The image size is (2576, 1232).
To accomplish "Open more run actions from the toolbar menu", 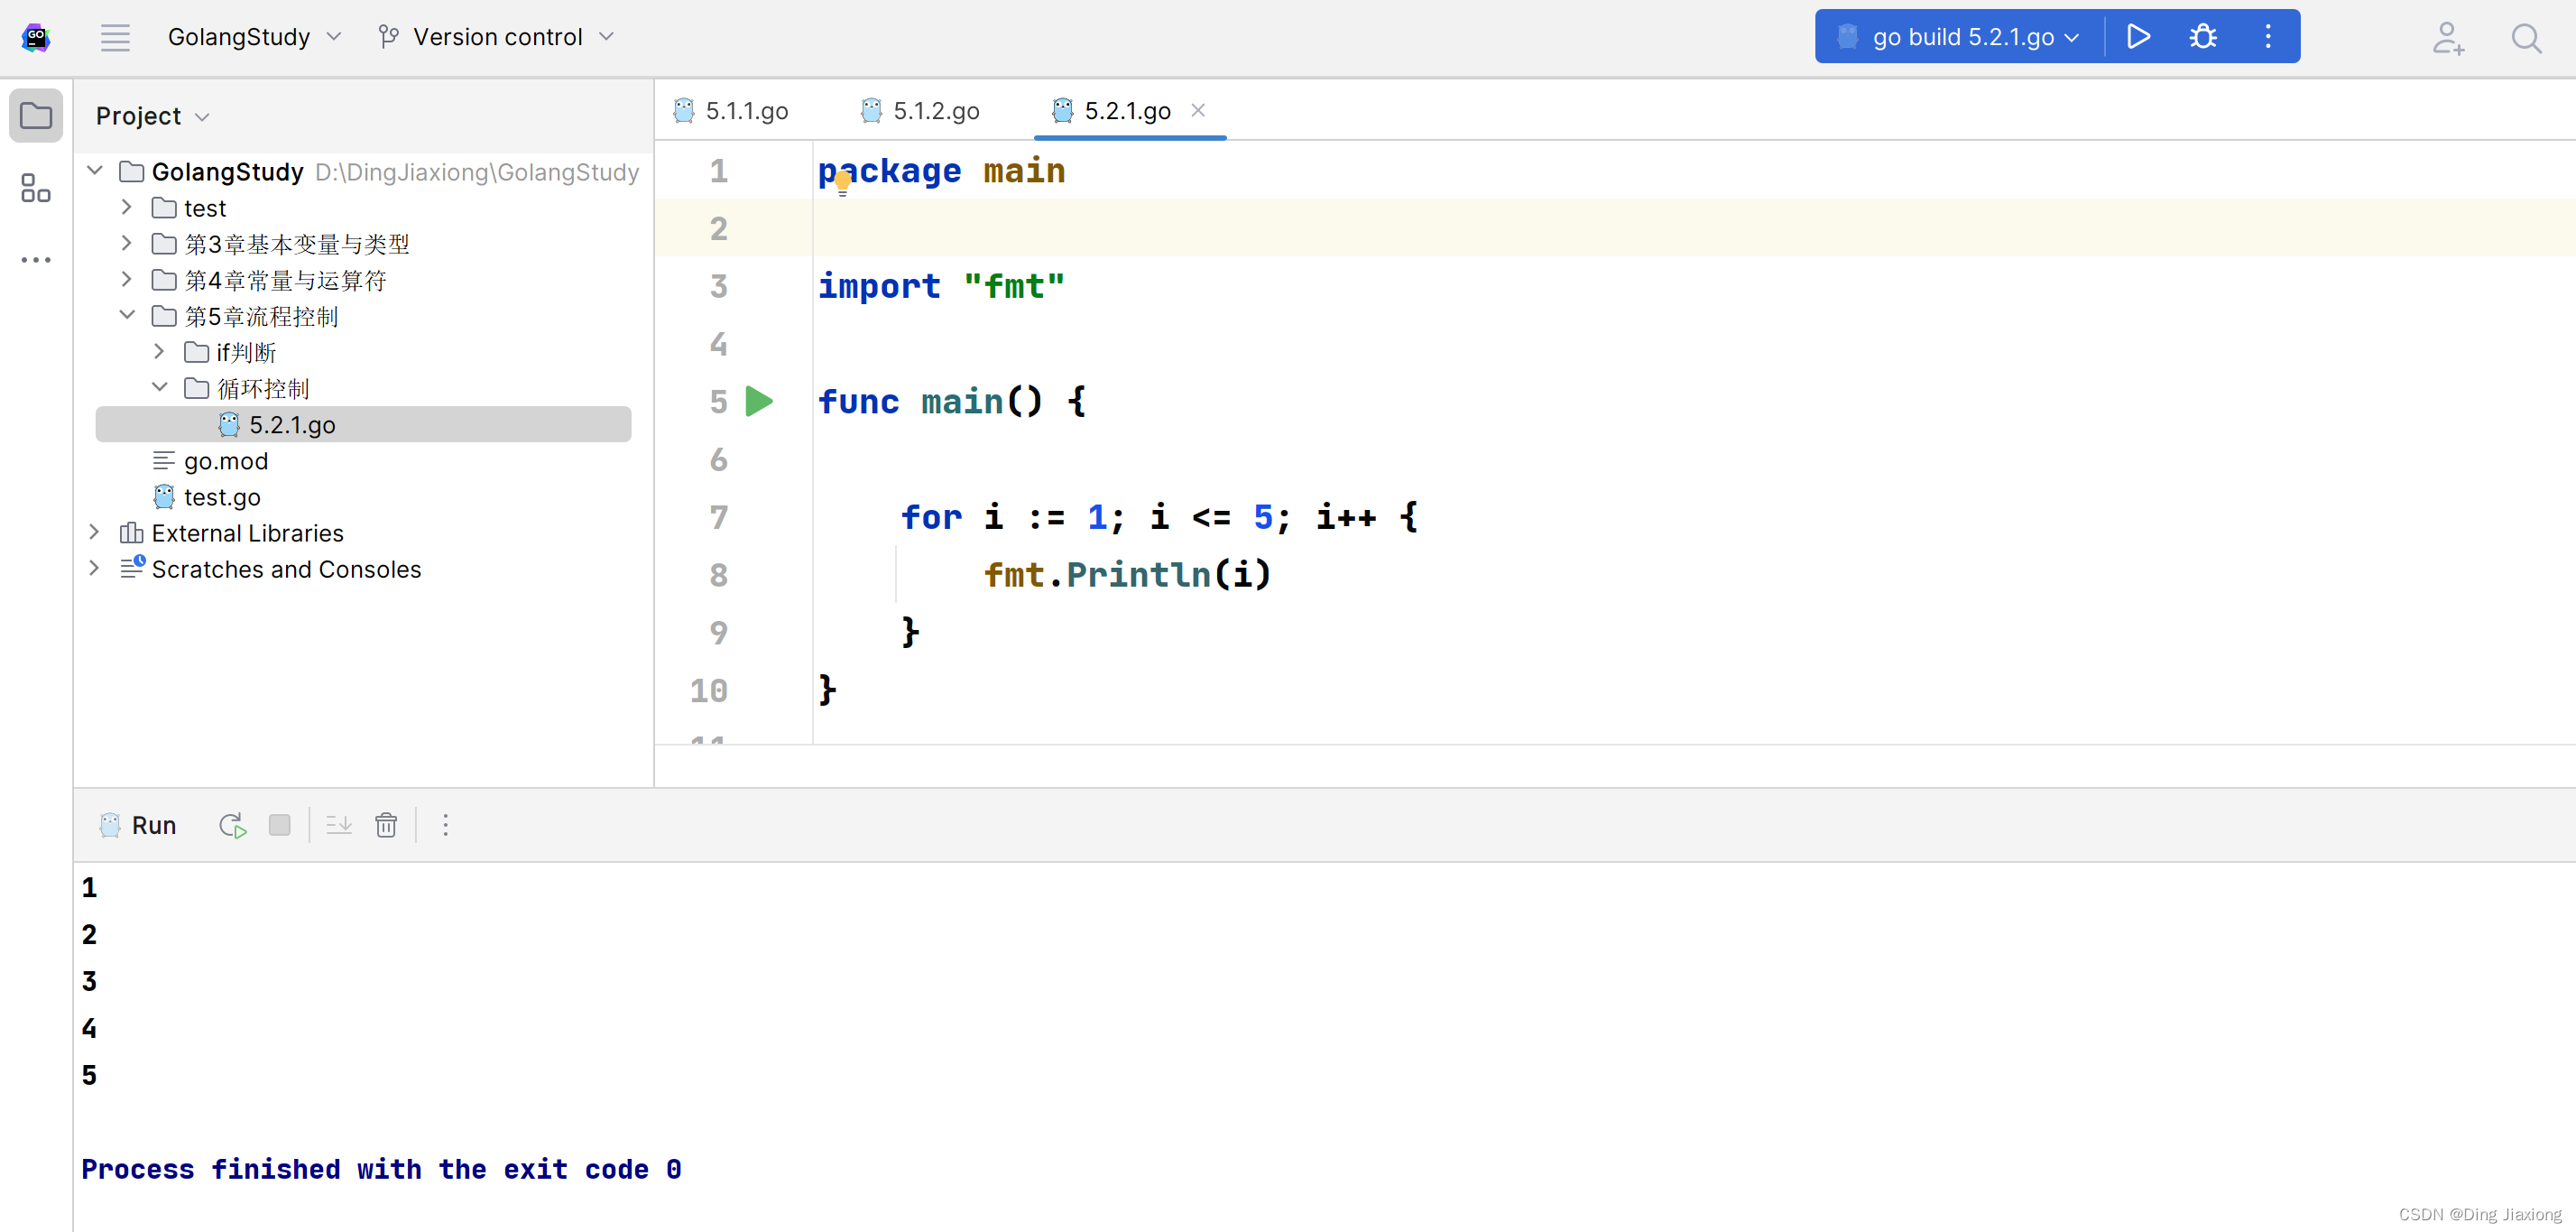I will pyautogui.click(x=2268, y=37).
